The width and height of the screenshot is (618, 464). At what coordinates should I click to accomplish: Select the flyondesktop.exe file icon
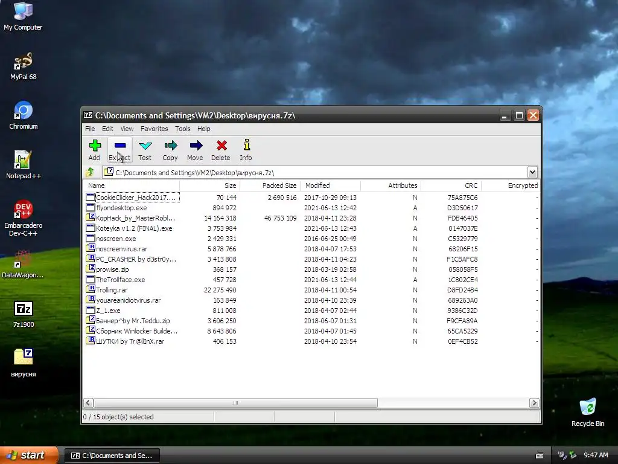pos(91,208)
